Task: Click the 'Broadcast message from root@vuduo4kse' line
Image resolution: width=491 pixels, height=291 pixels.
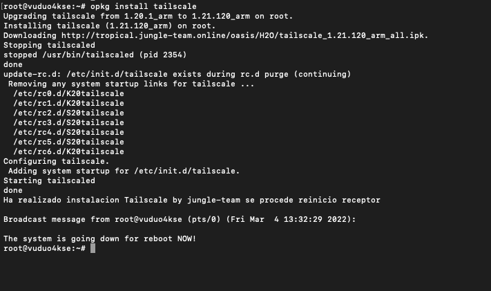Action: click(x=180, y=219)
